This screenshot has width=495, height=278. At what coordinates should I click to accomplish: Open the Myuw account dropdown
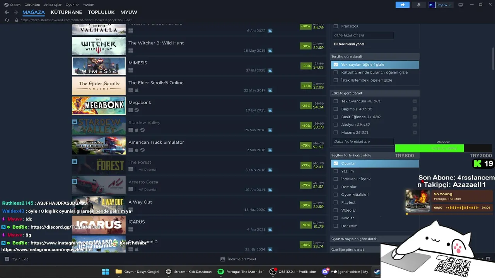point(441,5)
